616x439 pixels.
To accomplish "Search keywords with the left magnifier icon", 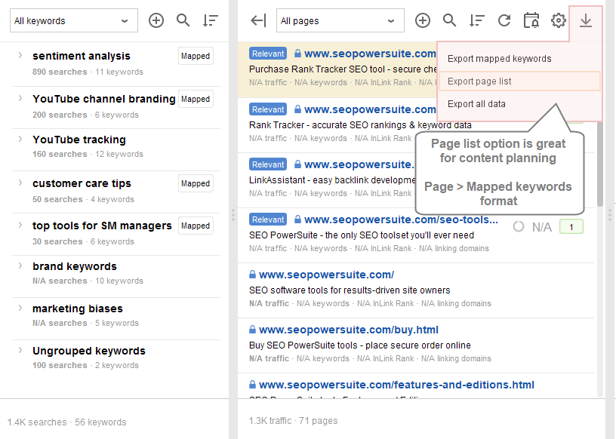I will click(183, 20).
